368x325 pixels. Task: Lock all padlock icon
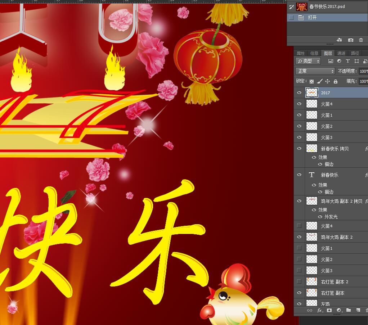coord(336,81)
